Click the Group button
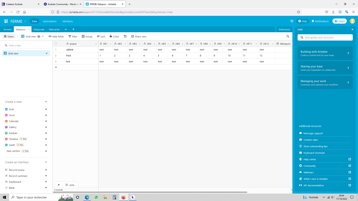This screenshot has width=358, height=201. pyautogui.click(x=87, y=36)
